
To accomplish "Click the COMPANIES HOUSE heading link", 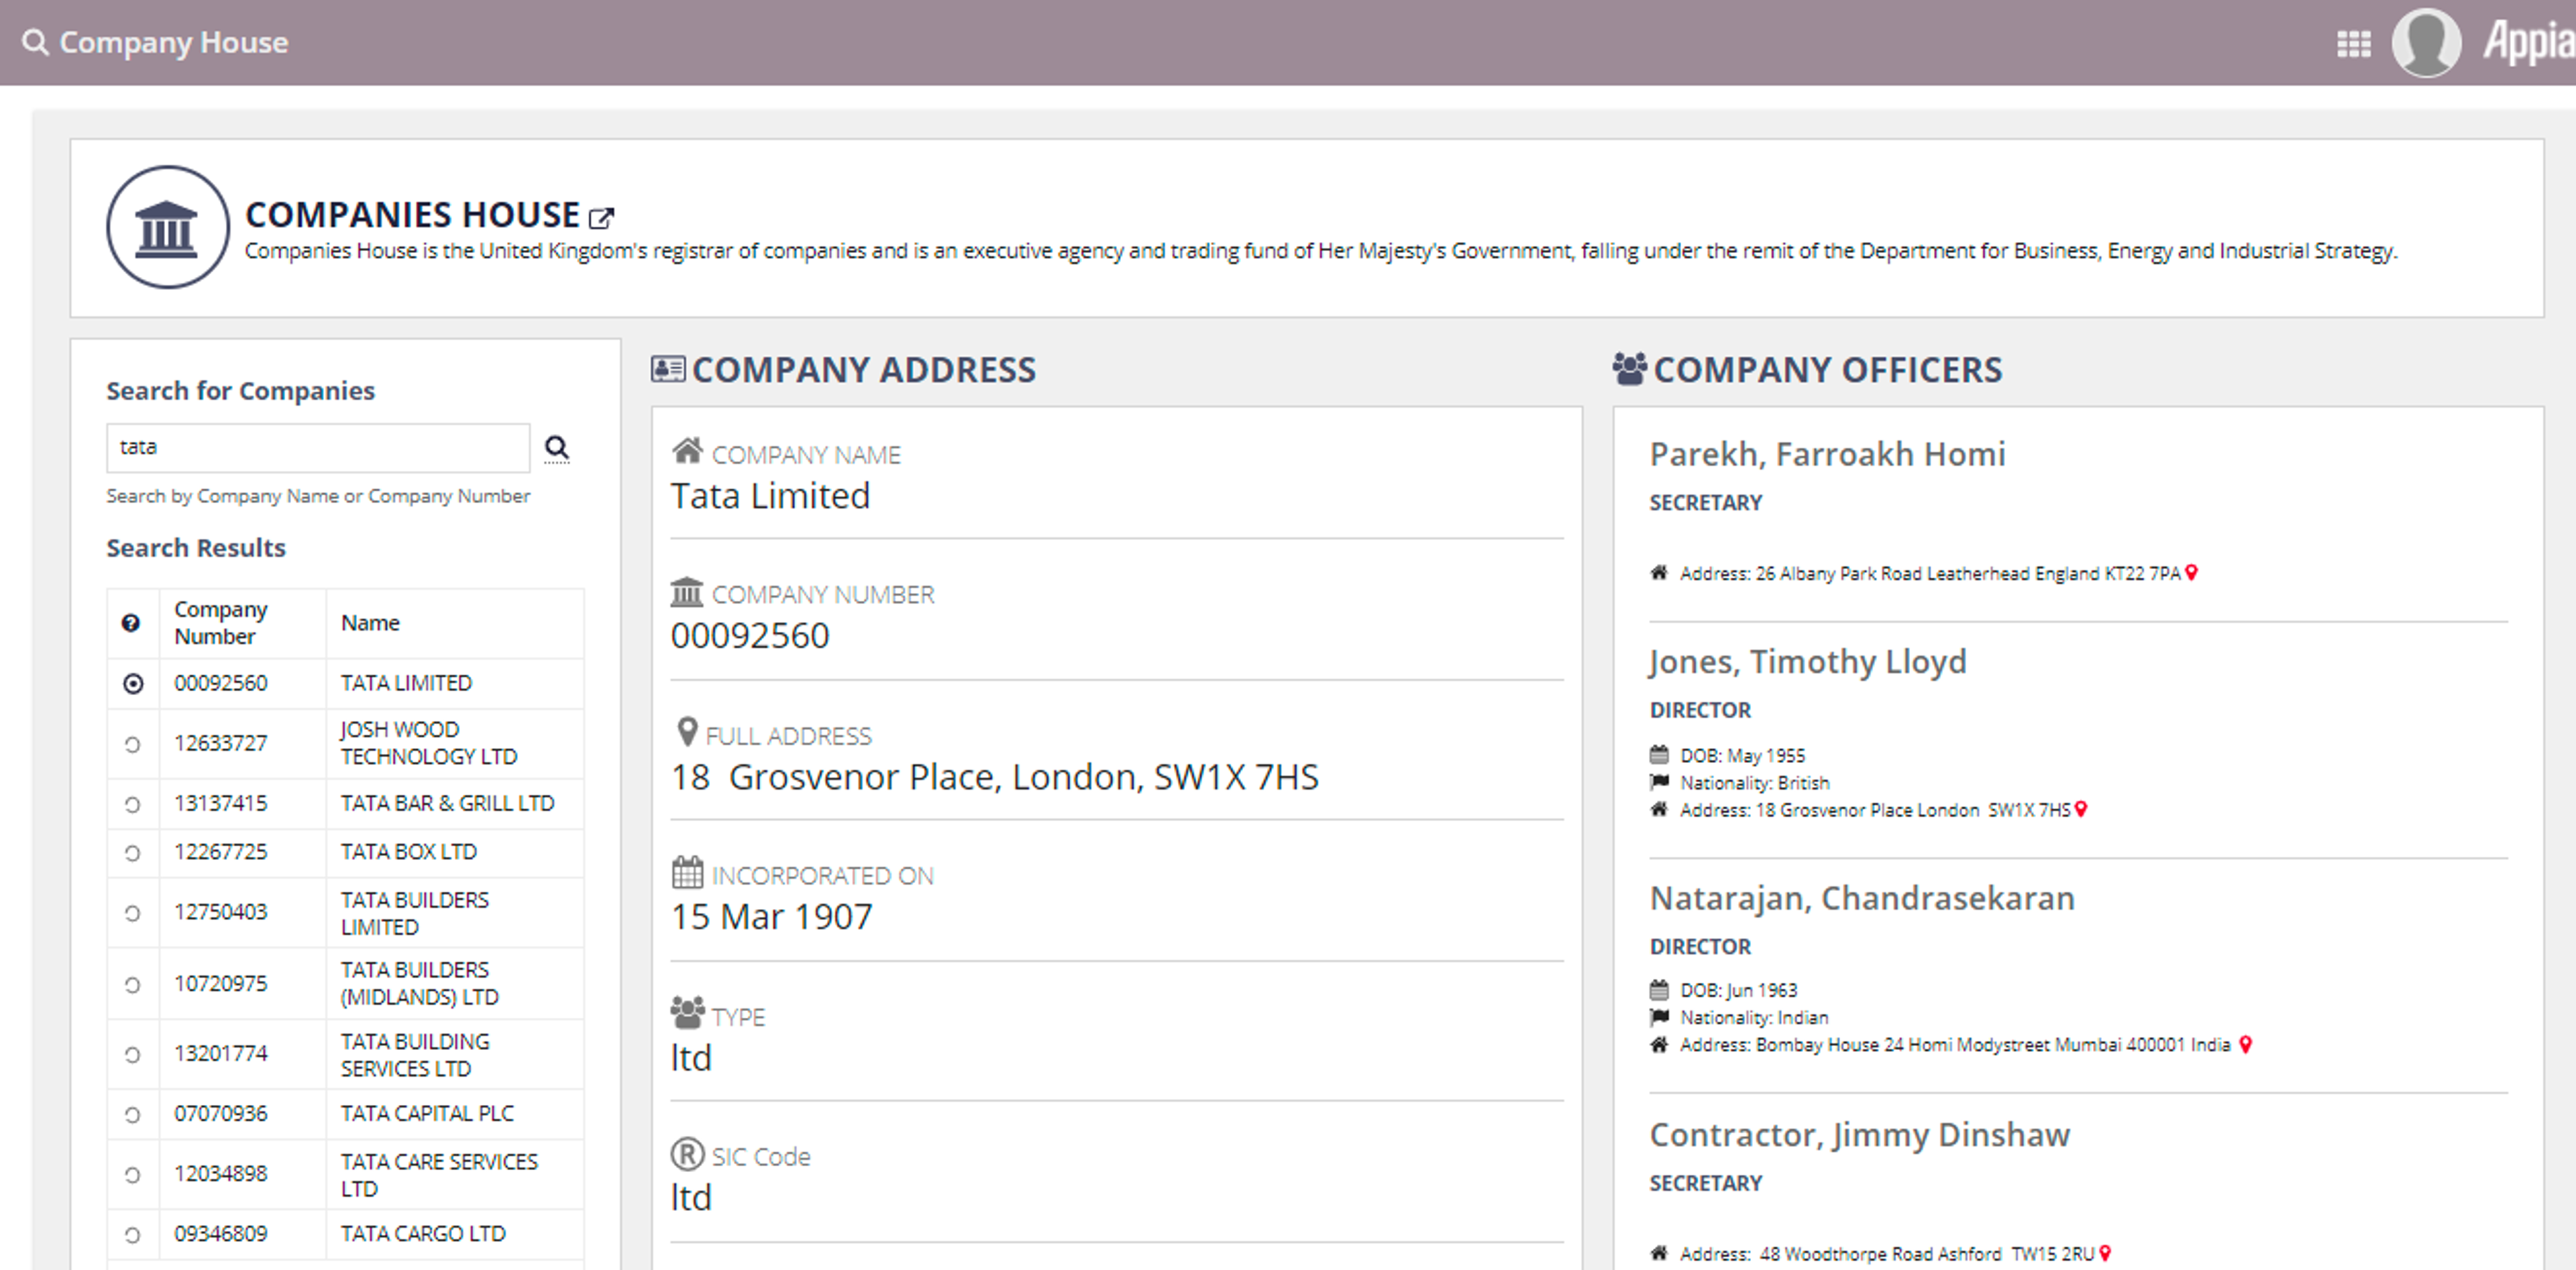I will click(x=412, y=215).
